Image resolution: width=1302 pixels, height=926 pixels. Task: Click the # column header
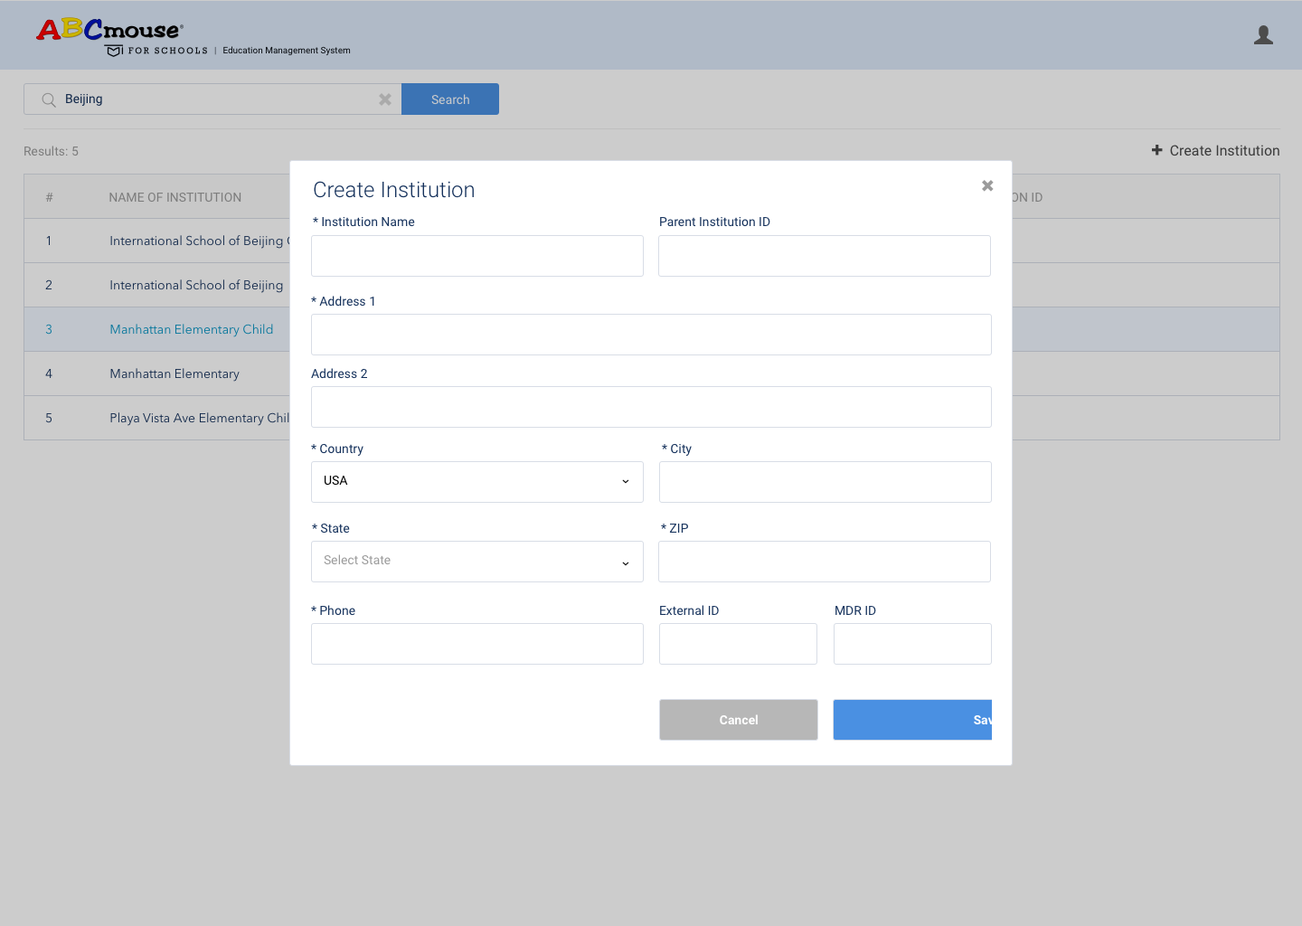coord(49,197)
